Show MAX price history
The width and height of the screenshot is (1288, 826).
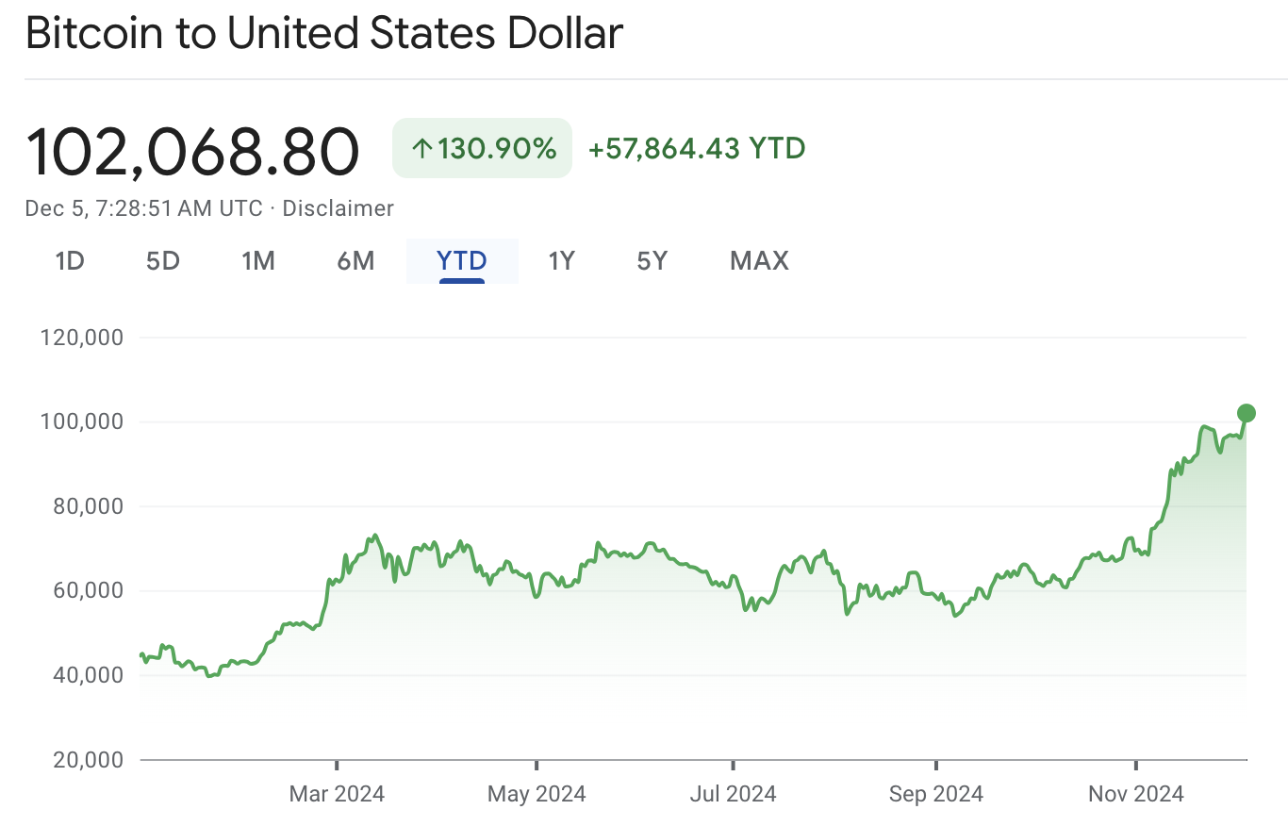click(x=759, y=261)
